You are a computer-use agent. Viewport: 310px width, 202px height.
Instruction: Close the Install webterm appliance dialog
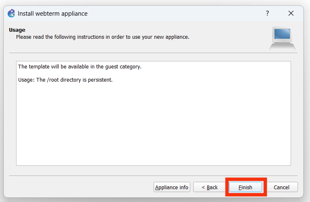pyautogui.click(x=291, y=13)
